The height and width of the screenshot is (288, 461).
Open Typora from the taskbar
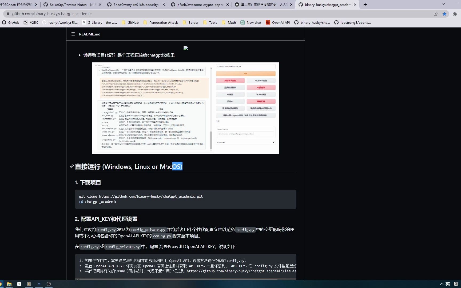19,284
